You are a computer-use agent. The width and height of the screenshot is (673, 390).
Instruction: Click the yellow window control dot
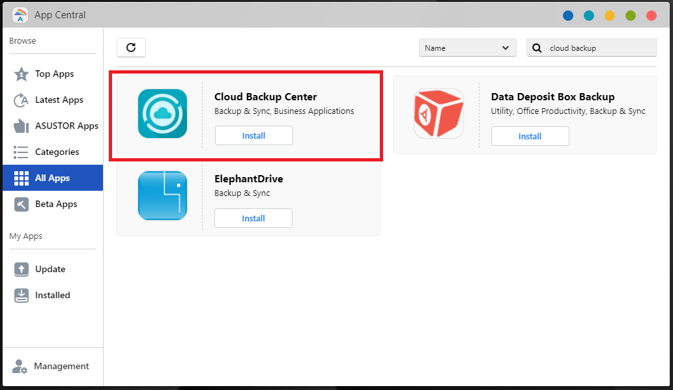(609, 16)
